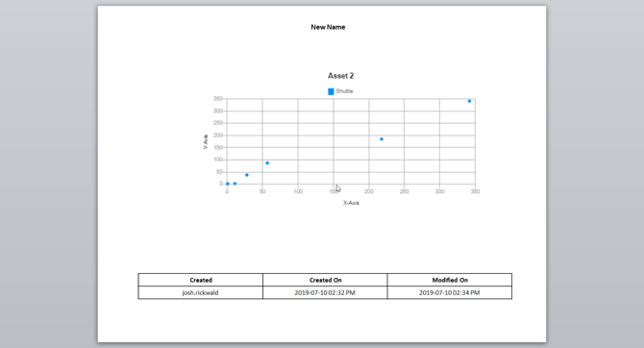Select the top-right data point near 350
Image resolution: width=644 pixels, height=348 pixels.
point(469,101)
